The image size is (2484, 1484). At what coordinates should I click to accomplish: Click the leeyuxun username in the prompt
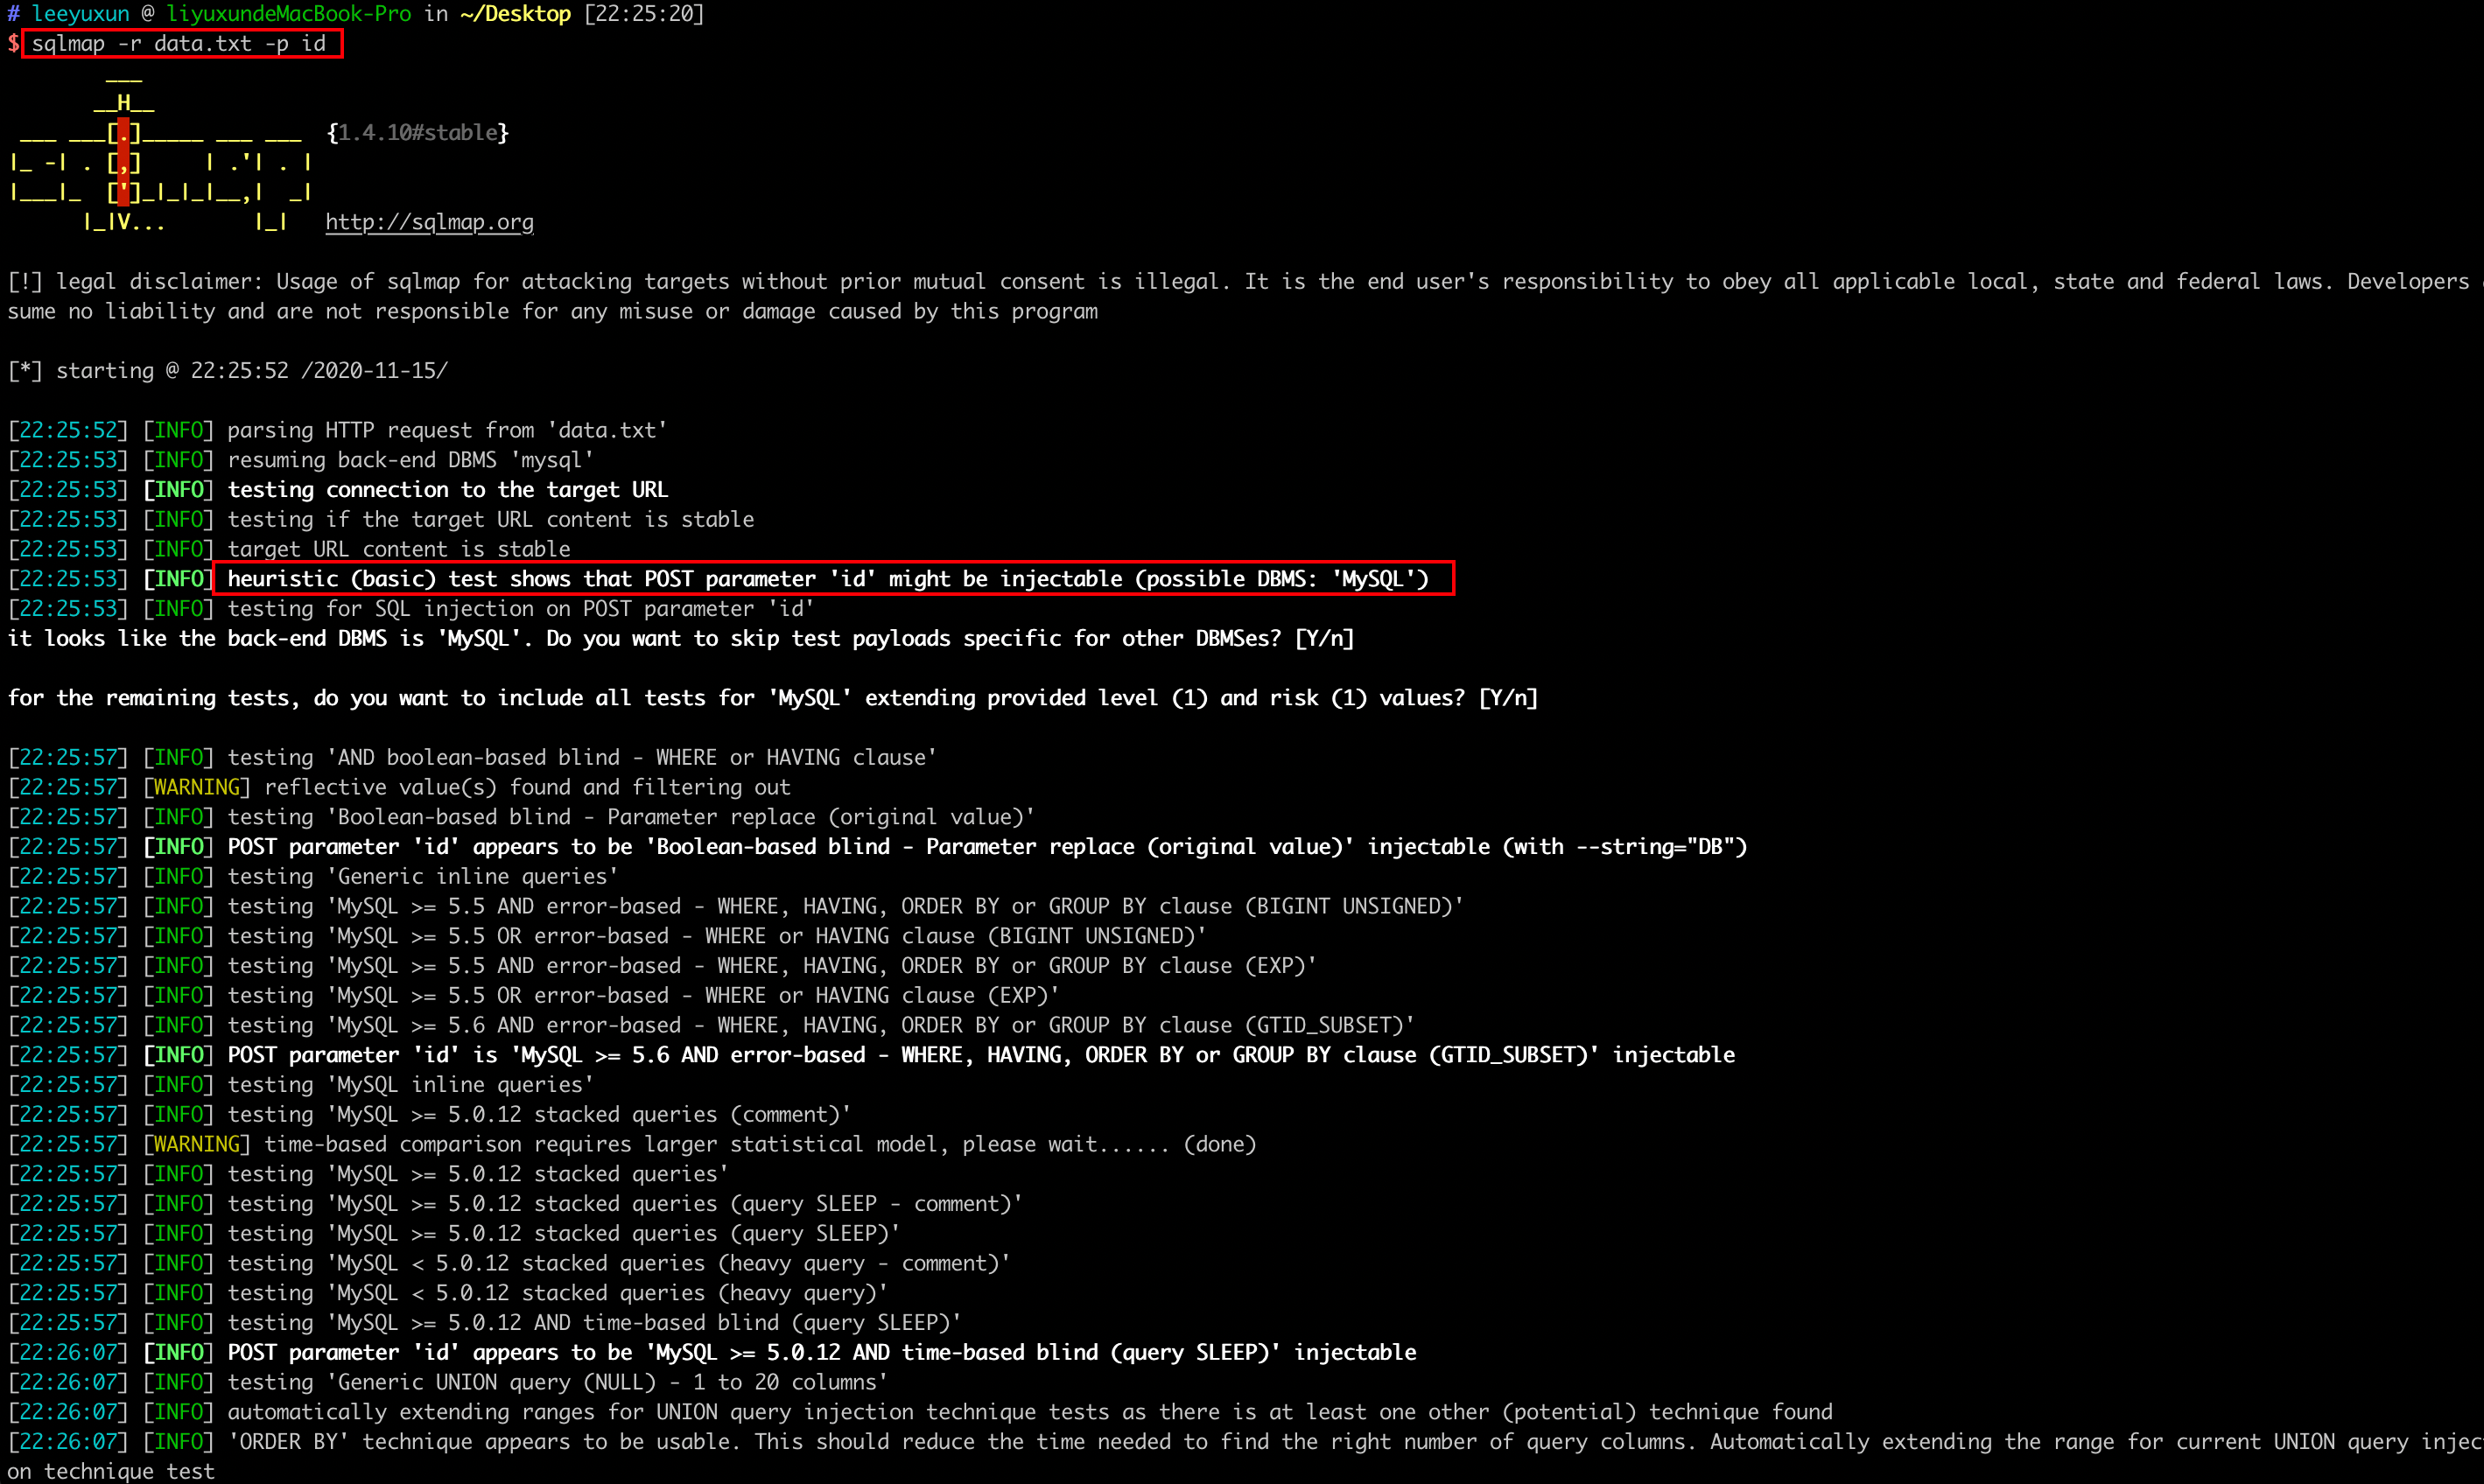(80, 14)
